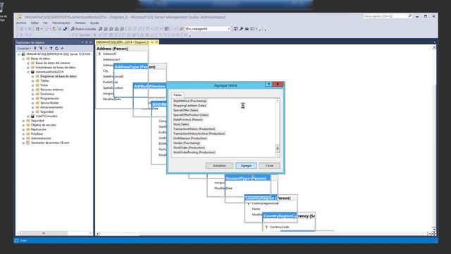Select TransactionHistoryArchive (Production) in list
This screenshot has width=451, height=254.
point(199,133)
